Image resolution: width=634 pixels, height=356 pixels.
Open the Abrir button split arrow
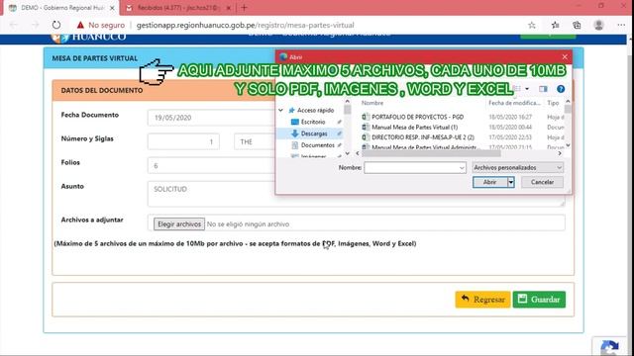[x=511, y=182]
